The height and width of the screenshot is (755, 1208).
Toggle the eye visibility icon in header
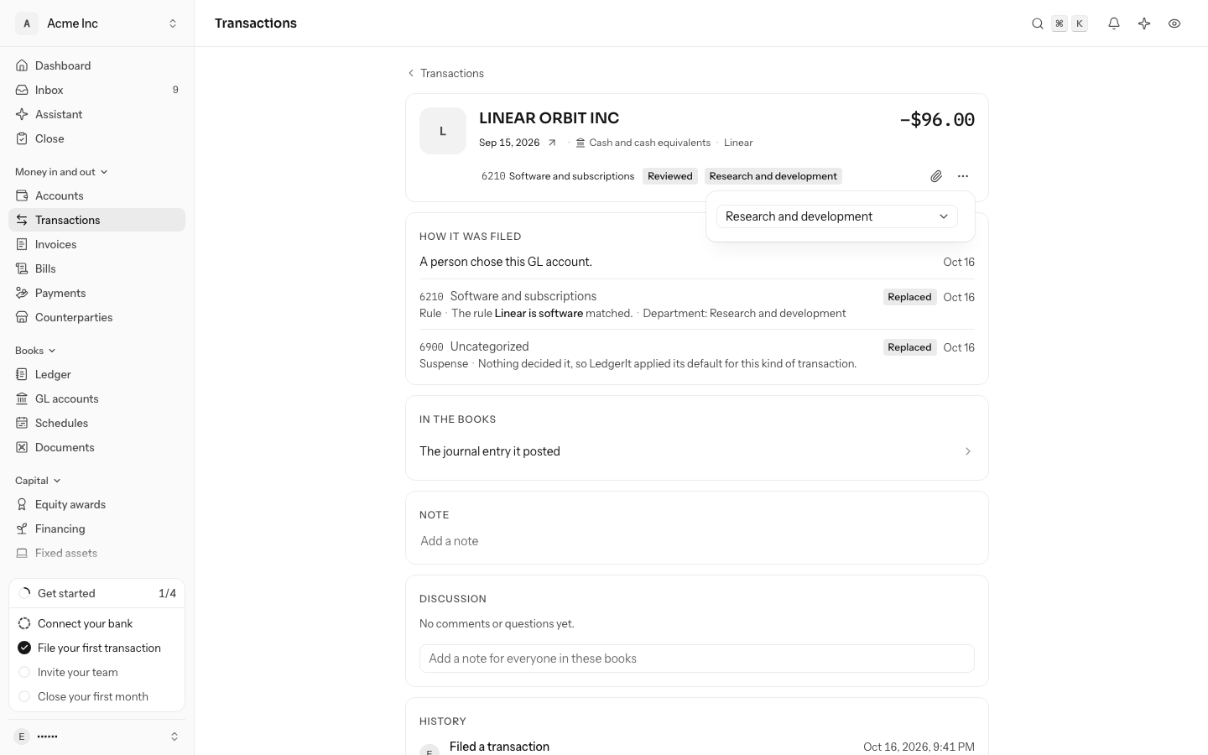pos(1174,23)
